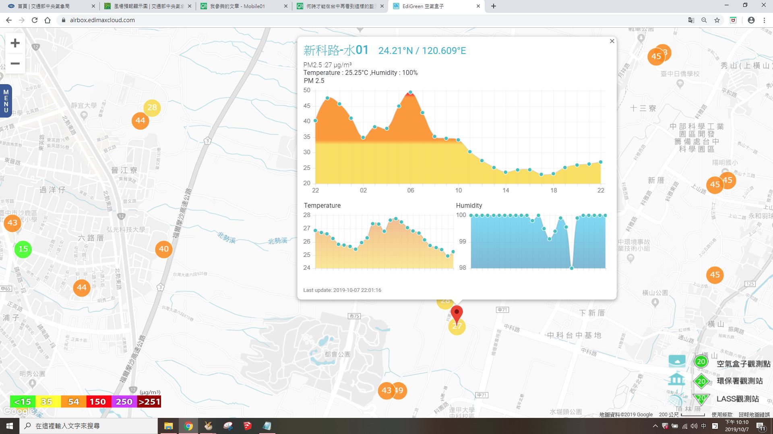Screen dimensions: 773x434
Task: Select the orange 40 marker by highway 3
Action: tap(164, 249)
